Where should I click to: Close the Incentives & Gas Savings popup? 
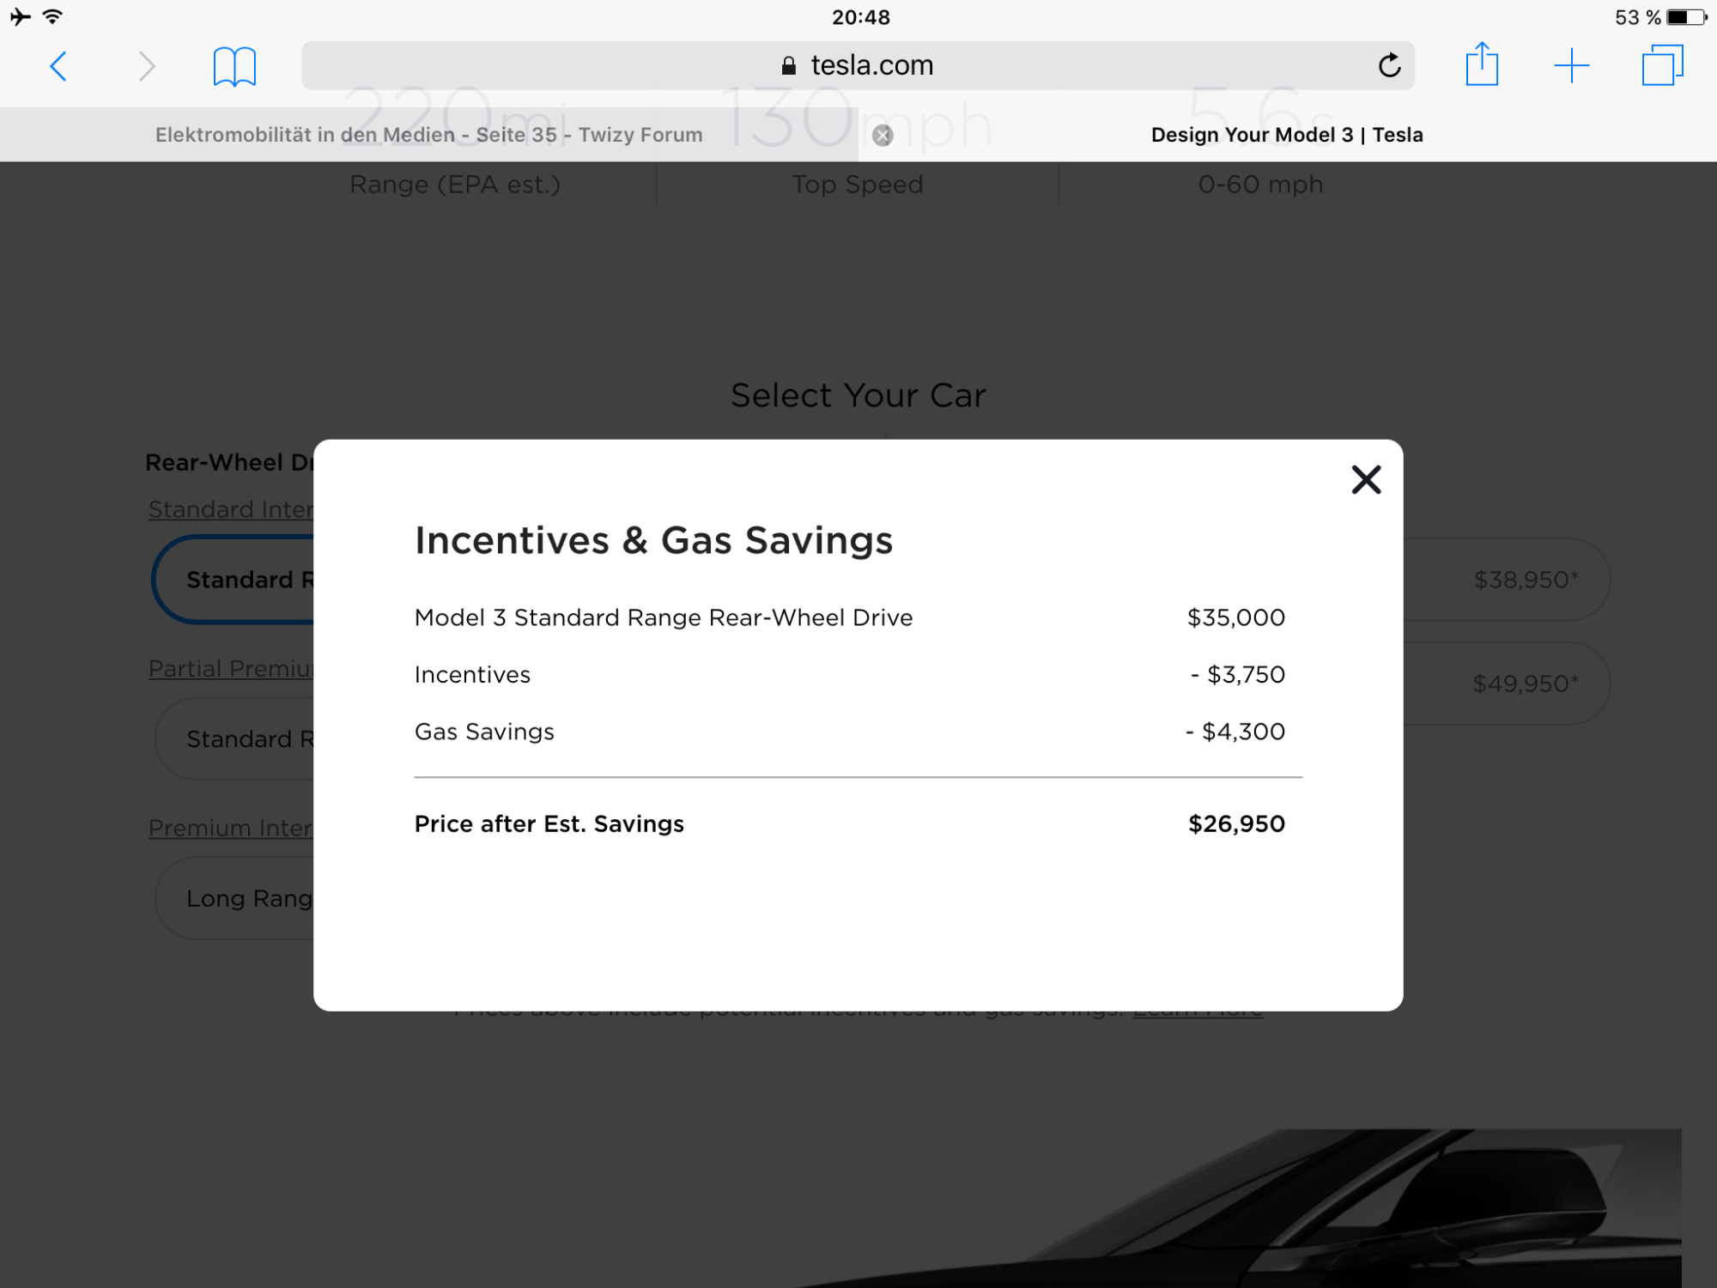1365,480
